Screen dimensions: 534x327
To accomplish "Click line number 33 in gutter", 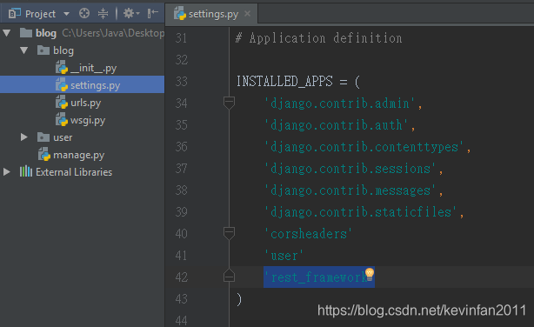I will (x=181, y=82).
